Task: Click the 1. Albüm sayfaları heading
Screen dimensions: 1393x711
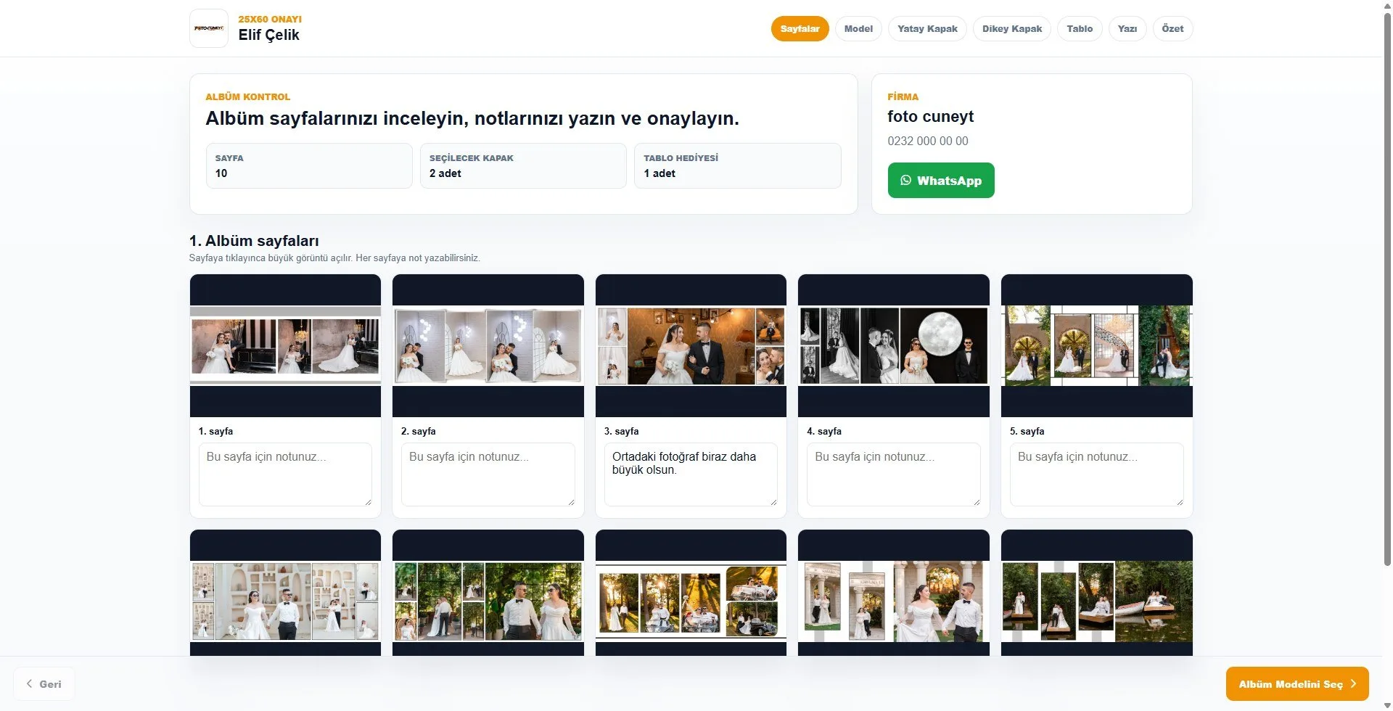Action: [x=254, y=241]
